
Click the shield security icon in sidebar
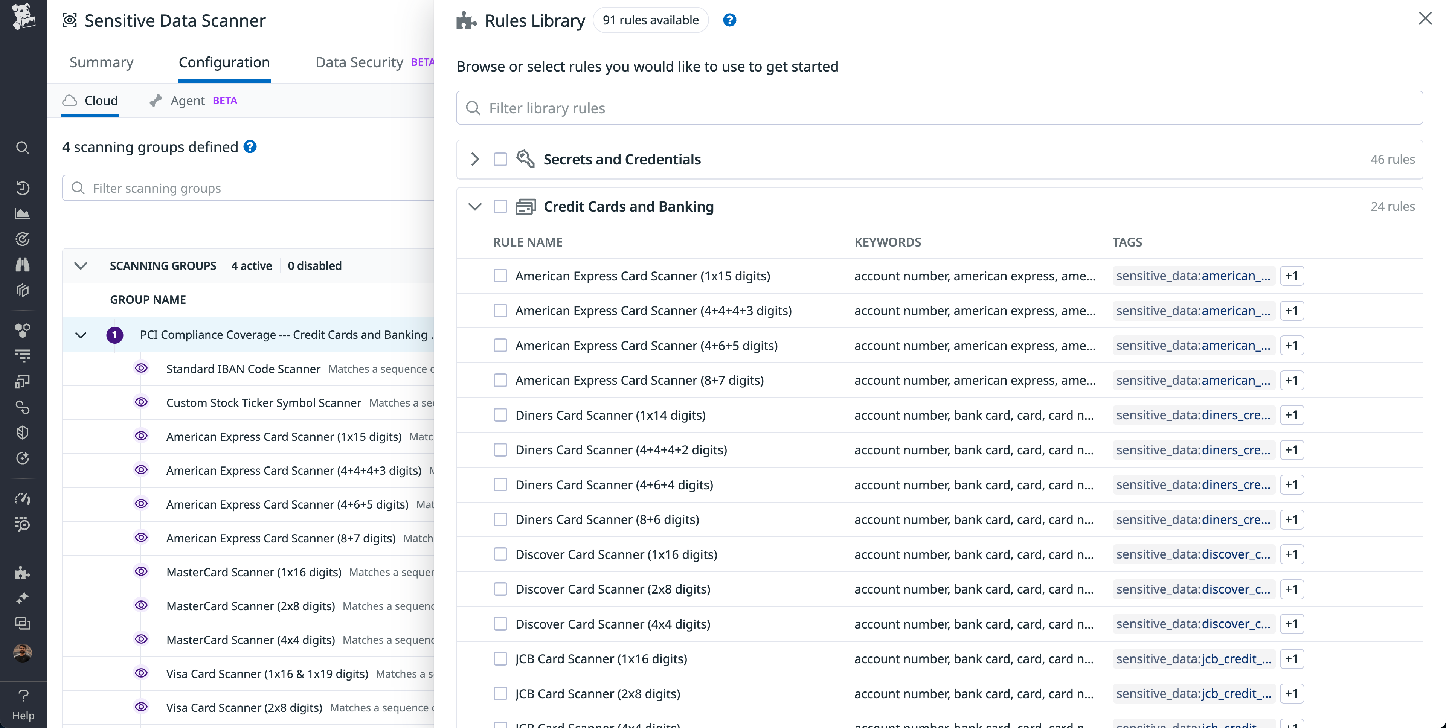pos(23,432)
